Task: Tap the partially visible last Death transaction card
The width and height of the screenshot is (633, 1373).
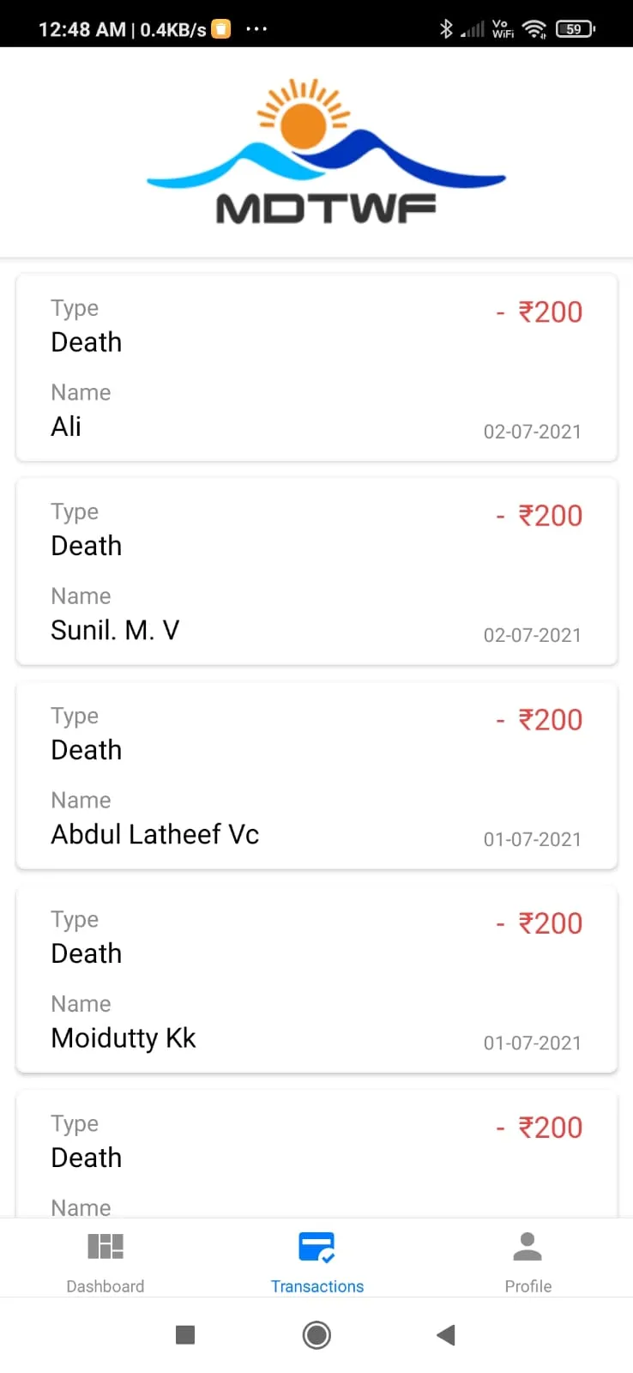Action: click(x=316, y=1154)
